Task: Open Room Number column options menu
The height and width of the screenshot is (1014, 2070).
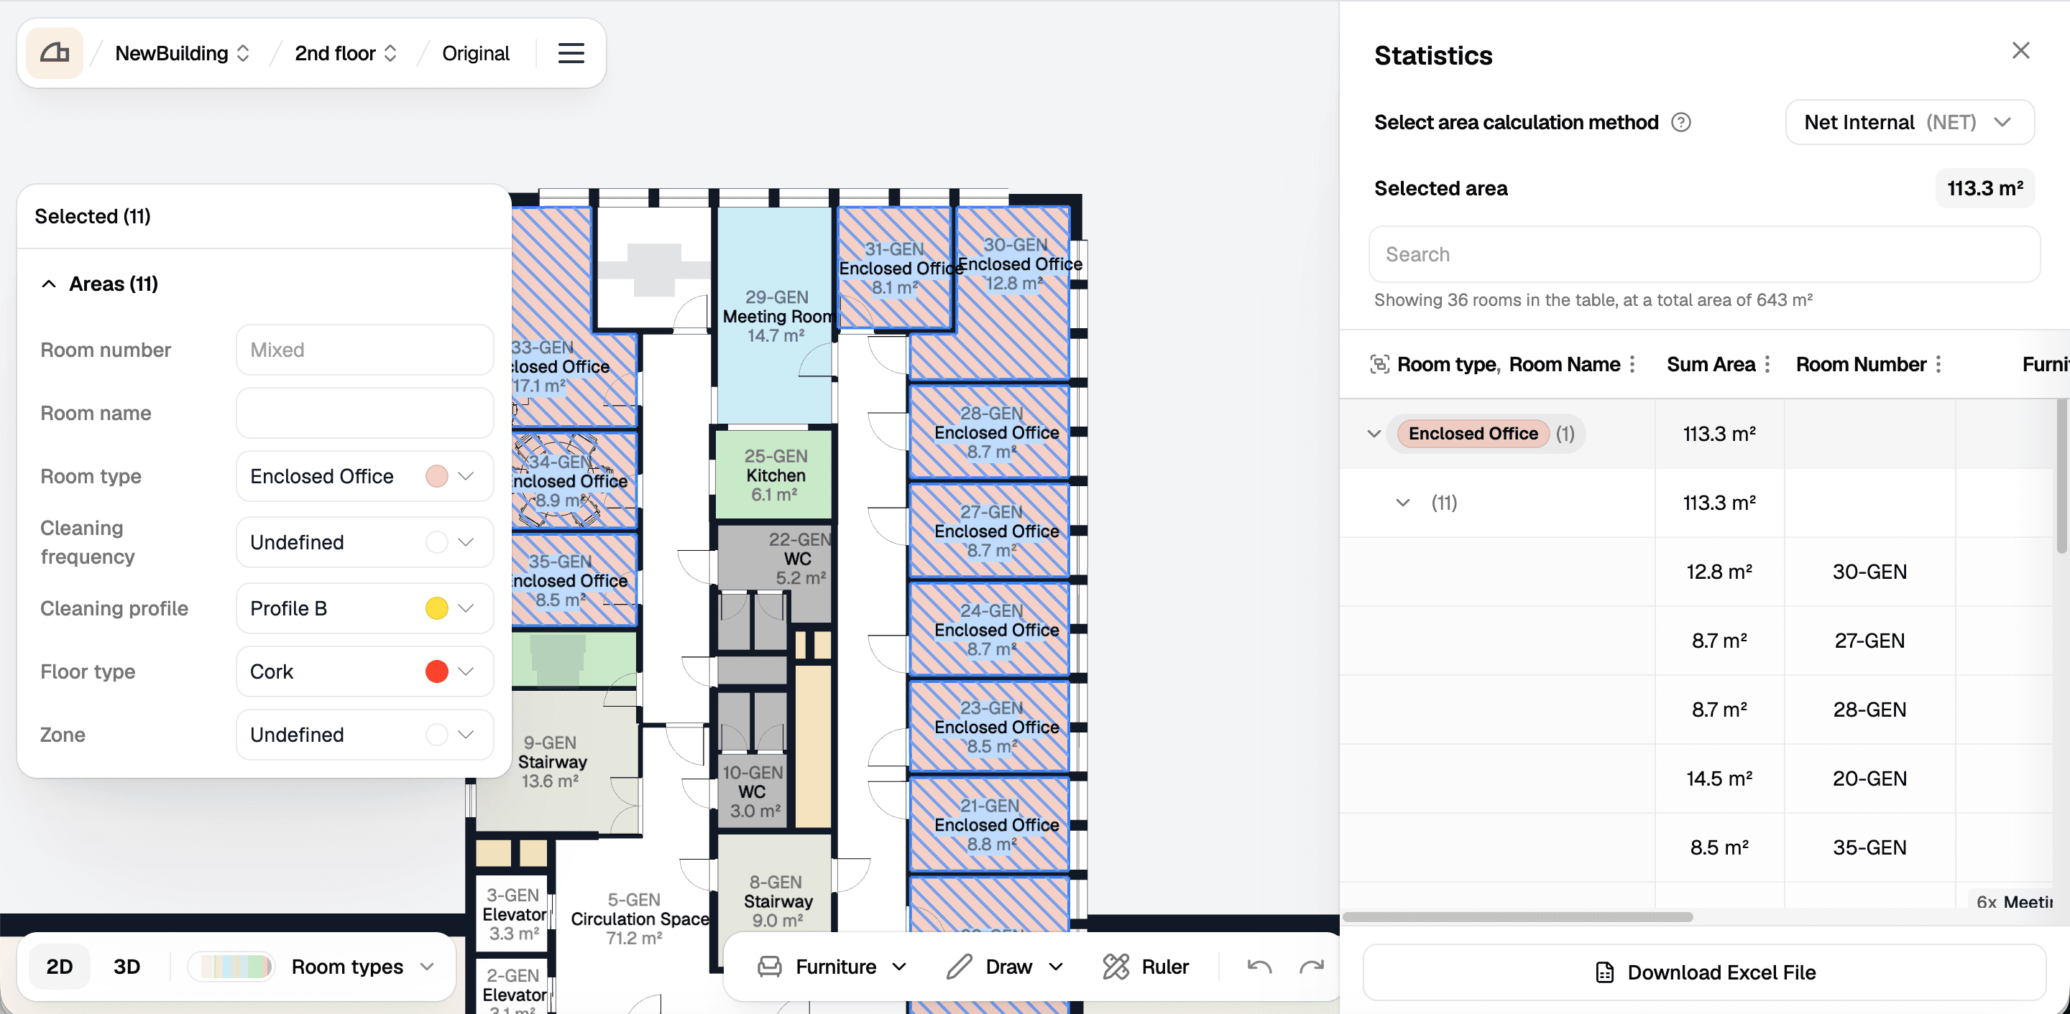Action: pyautogui.click(x=1938, y=365)
